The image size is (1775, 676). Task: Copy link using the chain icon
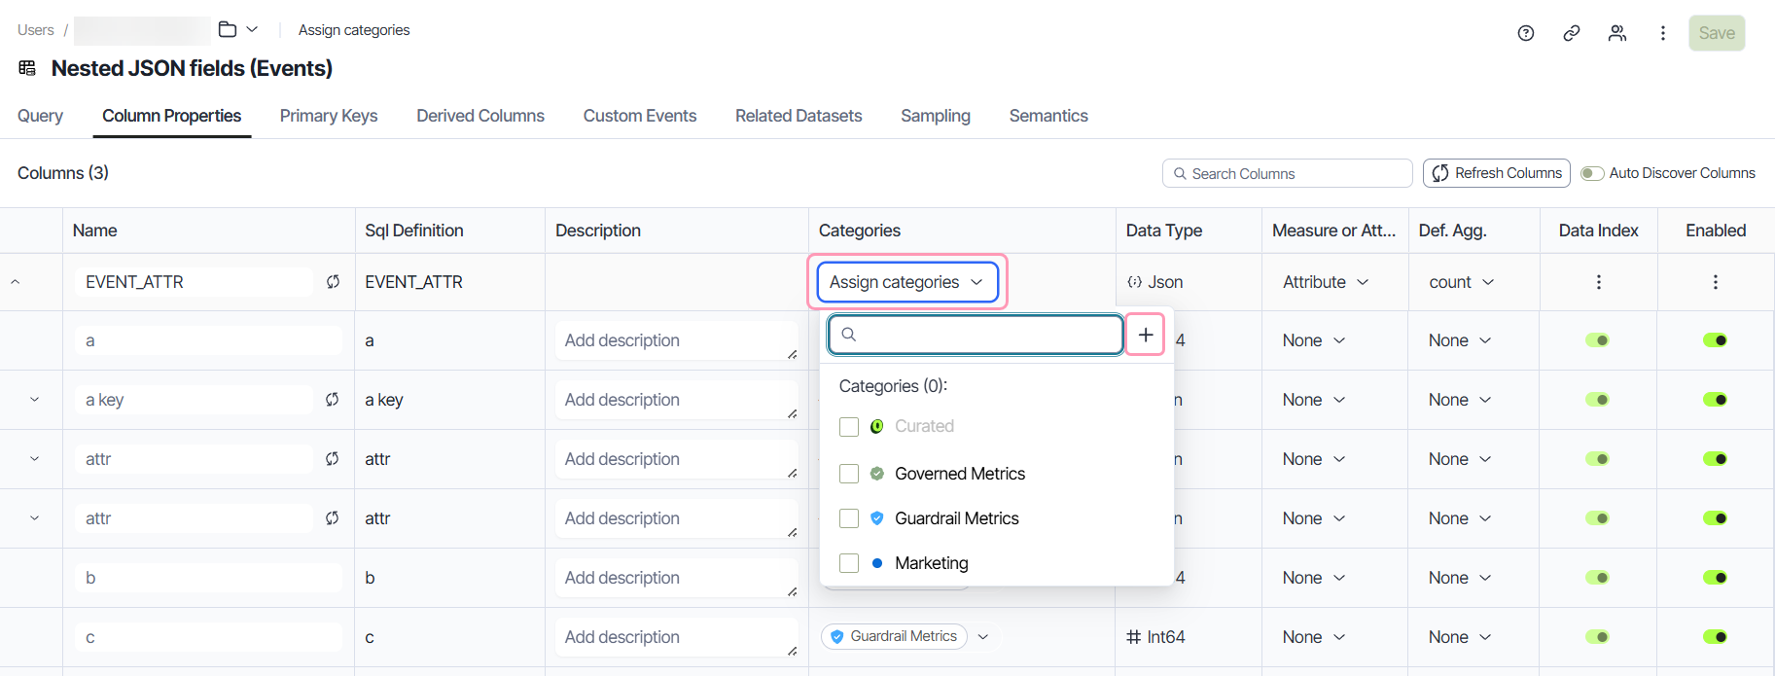click(x=1571, y=33)
